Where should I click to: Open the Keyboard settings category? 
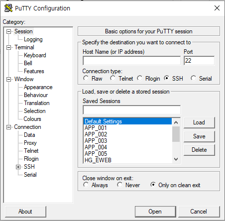click(35, 55)
